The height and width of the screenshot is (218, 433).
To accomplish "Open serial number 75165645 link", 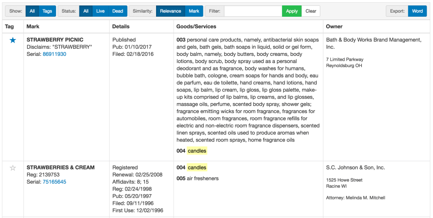I will [x=54, y=182].
